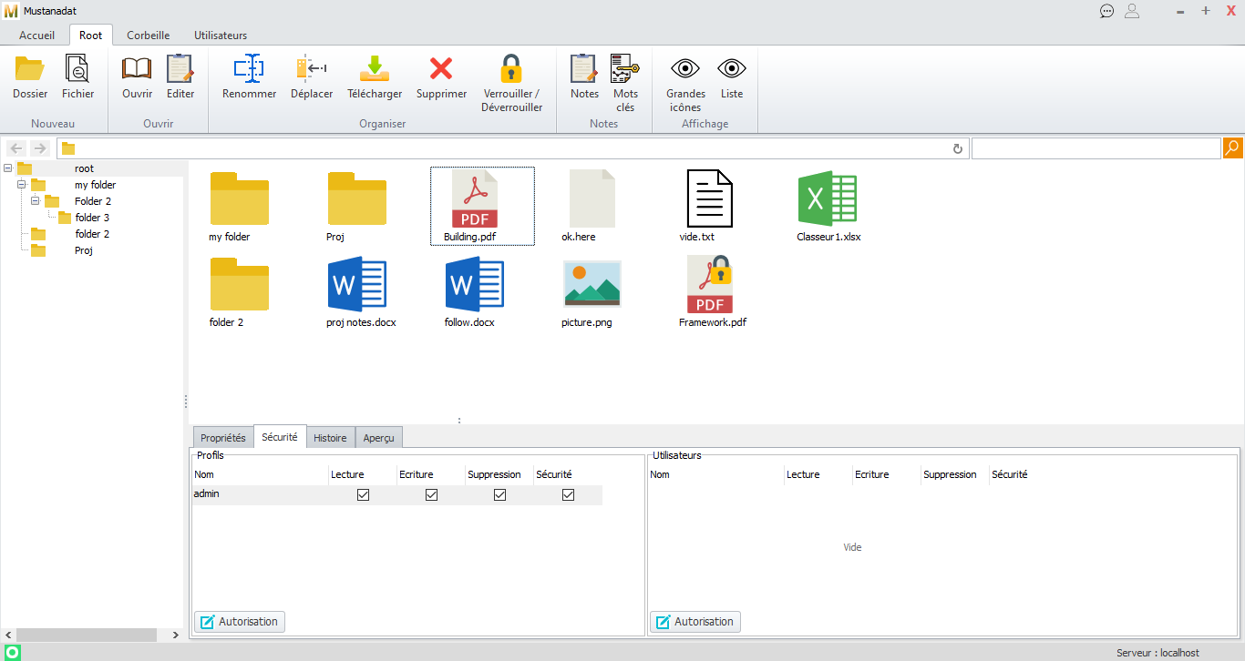Click Autorisation button under Profils
Screen dimensions: 1245x661
pos(240,622)
